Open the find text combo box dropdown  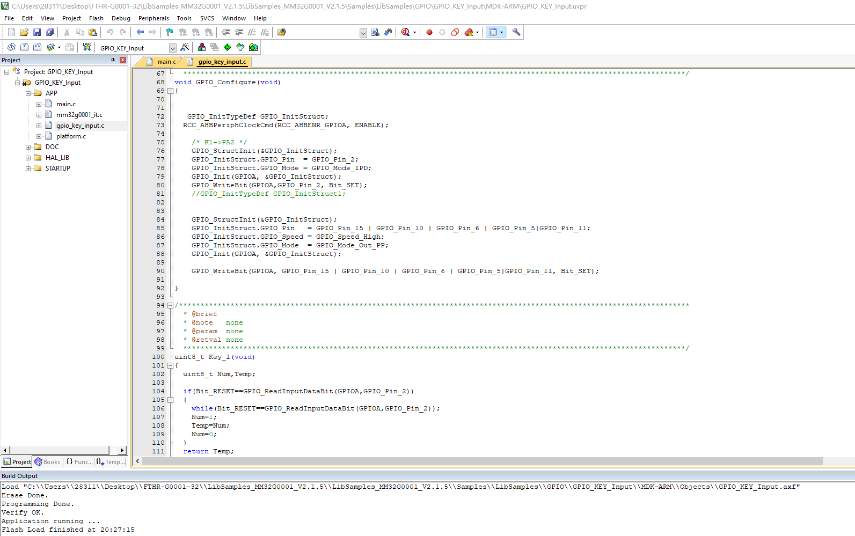point(363,33)
